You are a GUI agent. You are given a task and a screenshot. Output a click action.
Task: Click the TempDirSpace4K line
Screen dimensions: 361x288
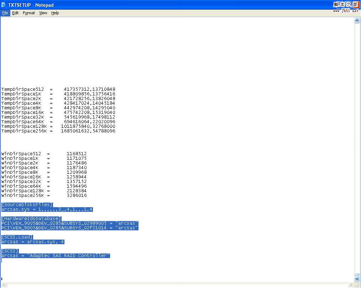tap(58, 103)
